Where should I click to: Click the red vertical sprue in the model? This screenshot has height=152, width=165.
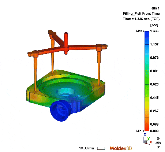coord(66,43)
